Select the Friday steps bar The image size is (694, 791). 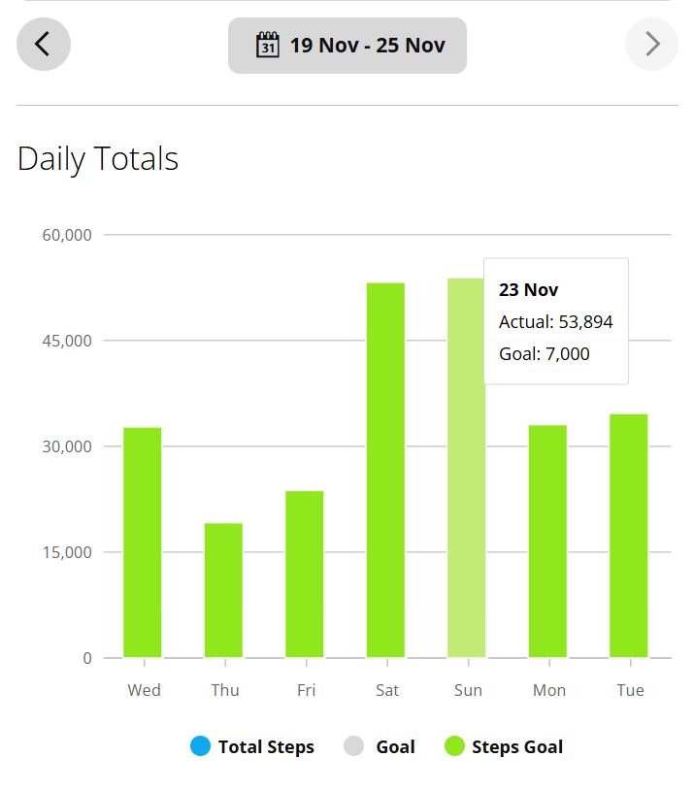305,575
